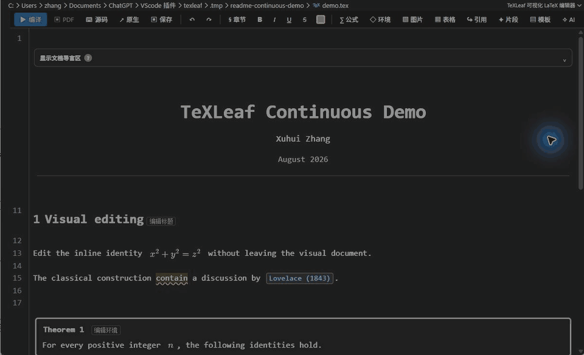The width and height of the screenshot is (584, 355).
Task: Toggle italic formatting (I)
Action: [274, 19]
